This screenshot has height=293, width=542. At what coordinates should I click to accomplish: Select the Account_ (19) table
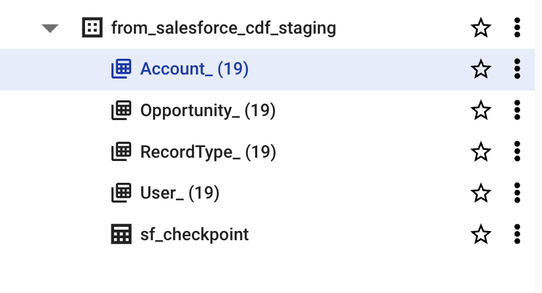tap(194, 69)
